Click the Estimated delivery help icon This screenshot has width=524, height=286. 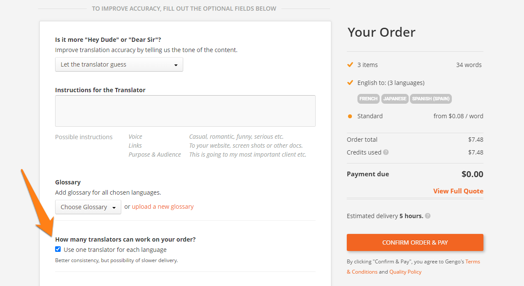tap(428, 216)
